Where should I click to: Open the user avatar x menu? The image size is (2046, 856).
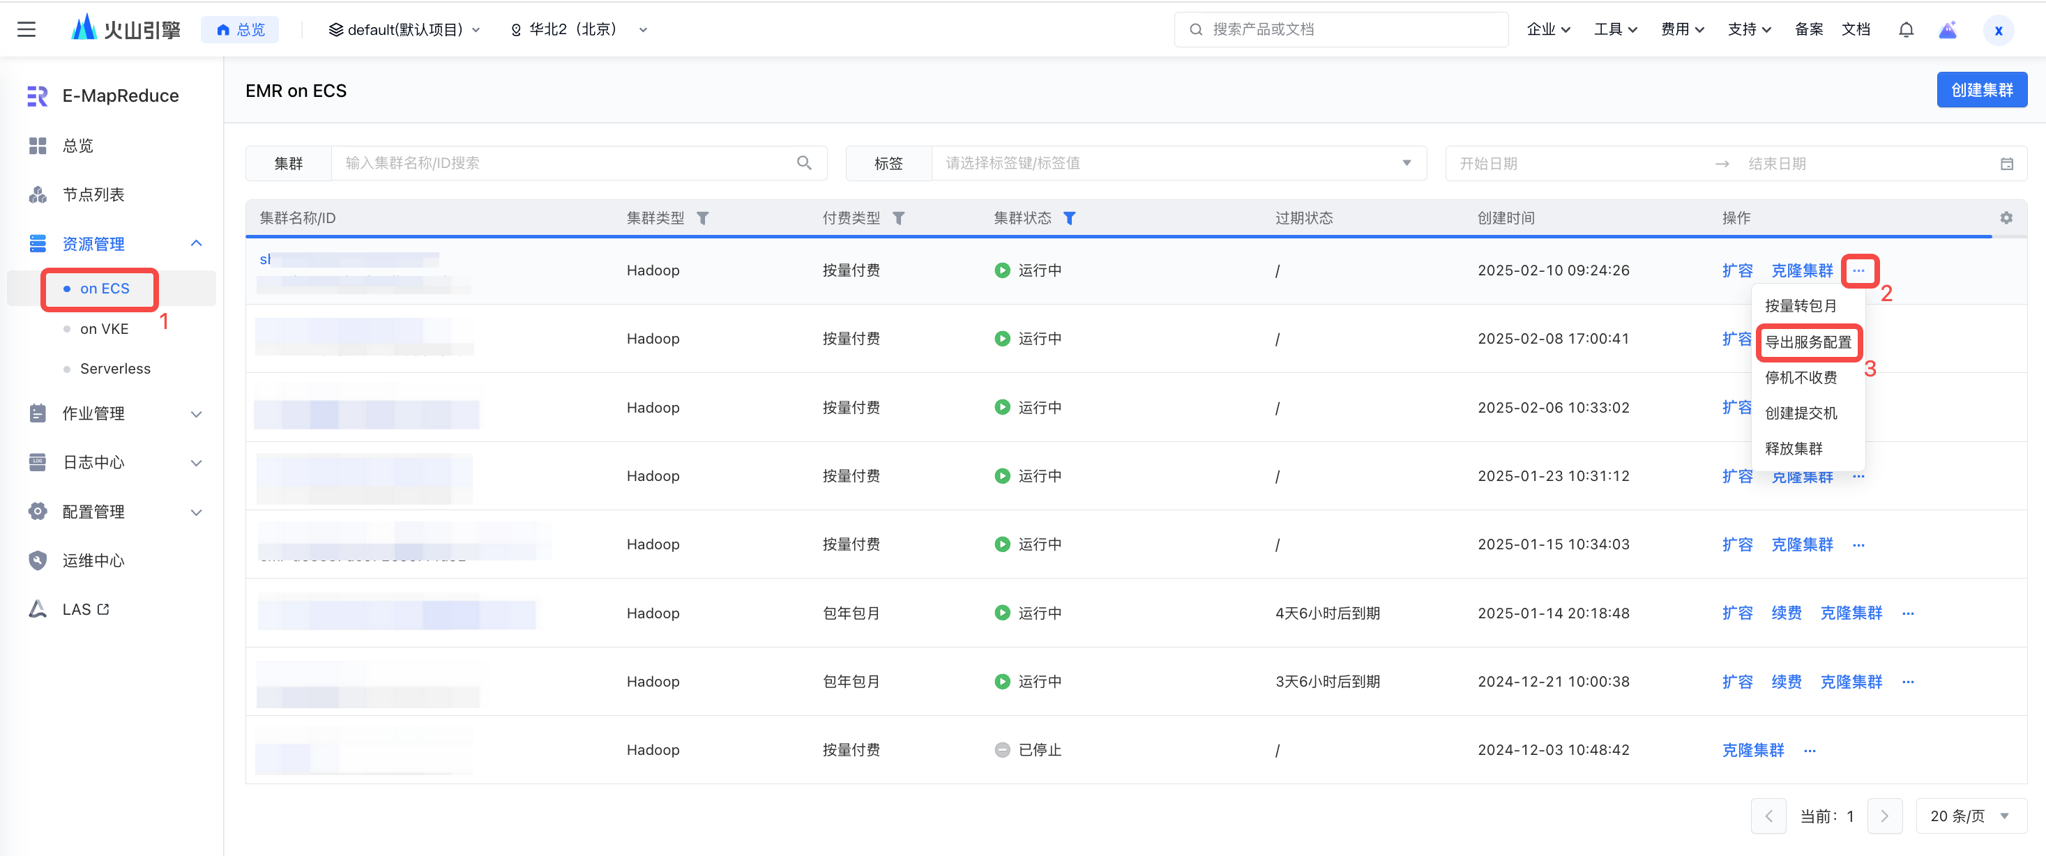1998,30
